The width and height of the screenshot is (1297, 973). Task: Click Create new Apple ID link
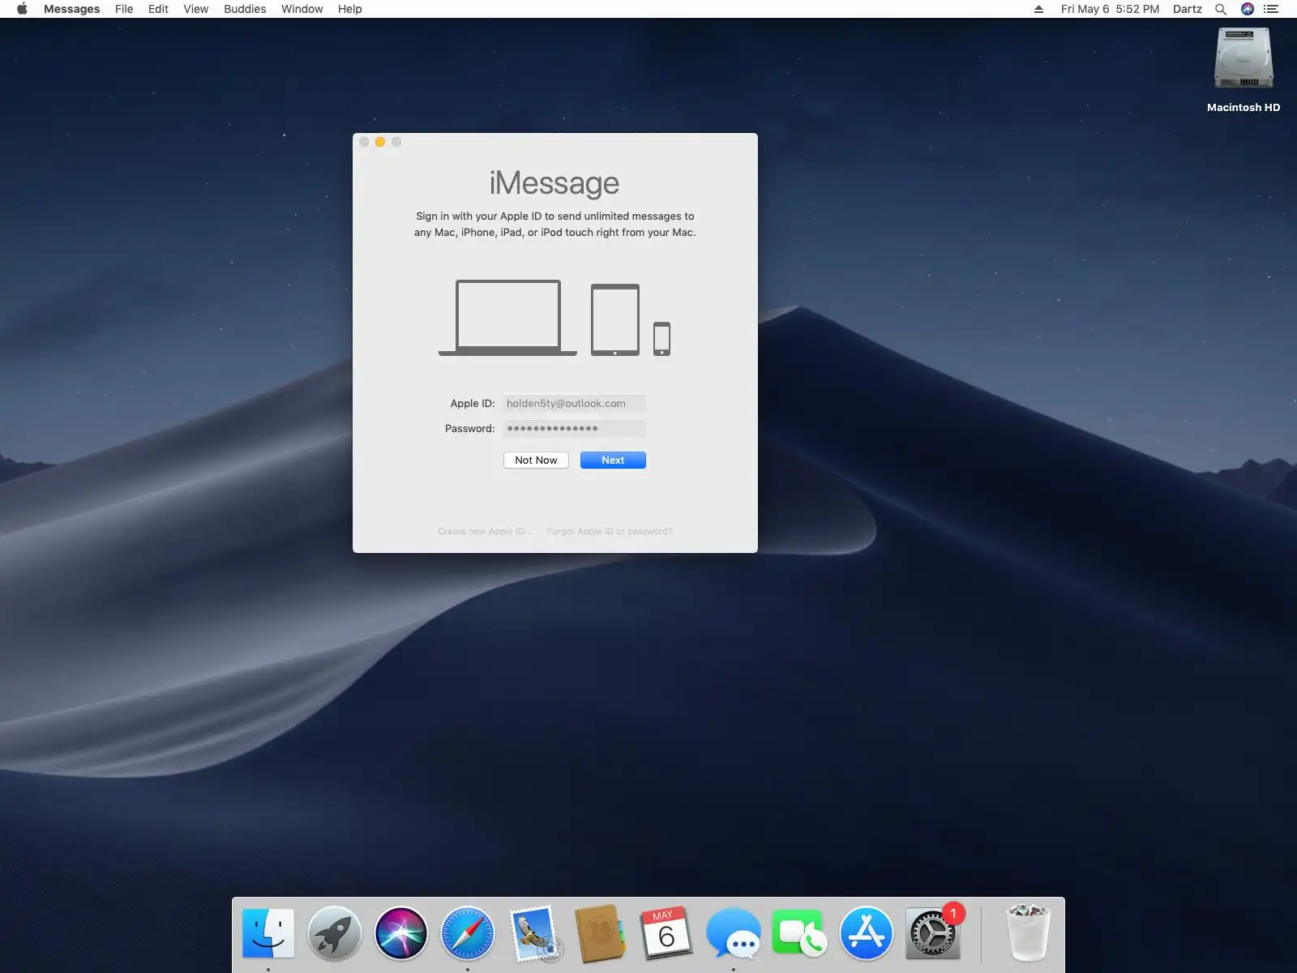[x=484, y=531]
